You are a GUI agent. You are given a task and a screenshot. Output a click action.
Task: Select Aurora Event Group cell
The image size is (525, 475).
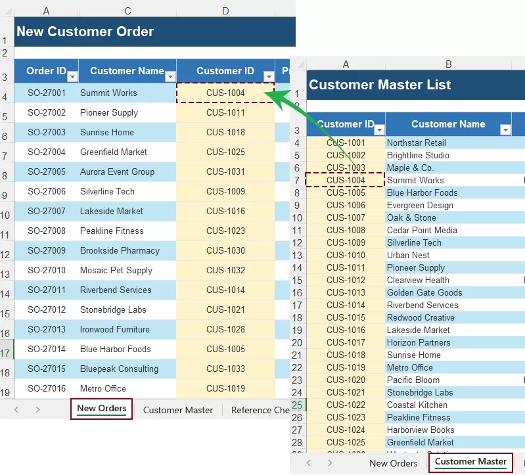[127, 171]
